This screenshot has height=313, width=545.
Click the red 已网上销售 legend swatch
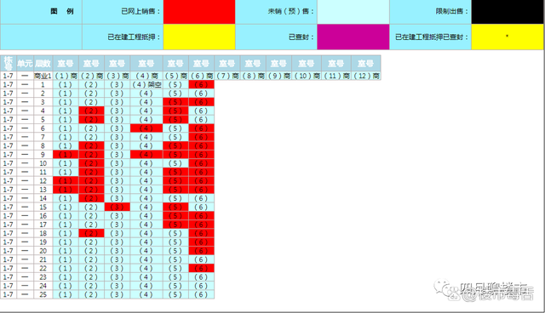pyautogui.click(x=199, y=12)
